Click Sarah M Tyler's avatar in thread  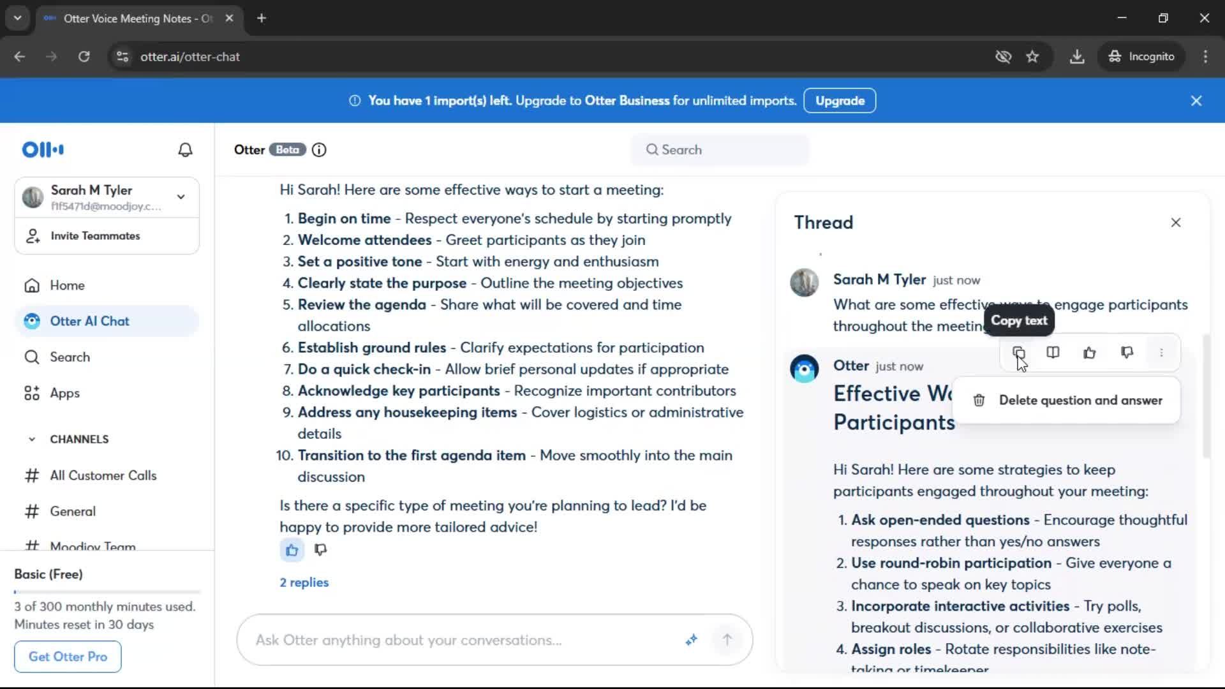(x=805, y=282)
